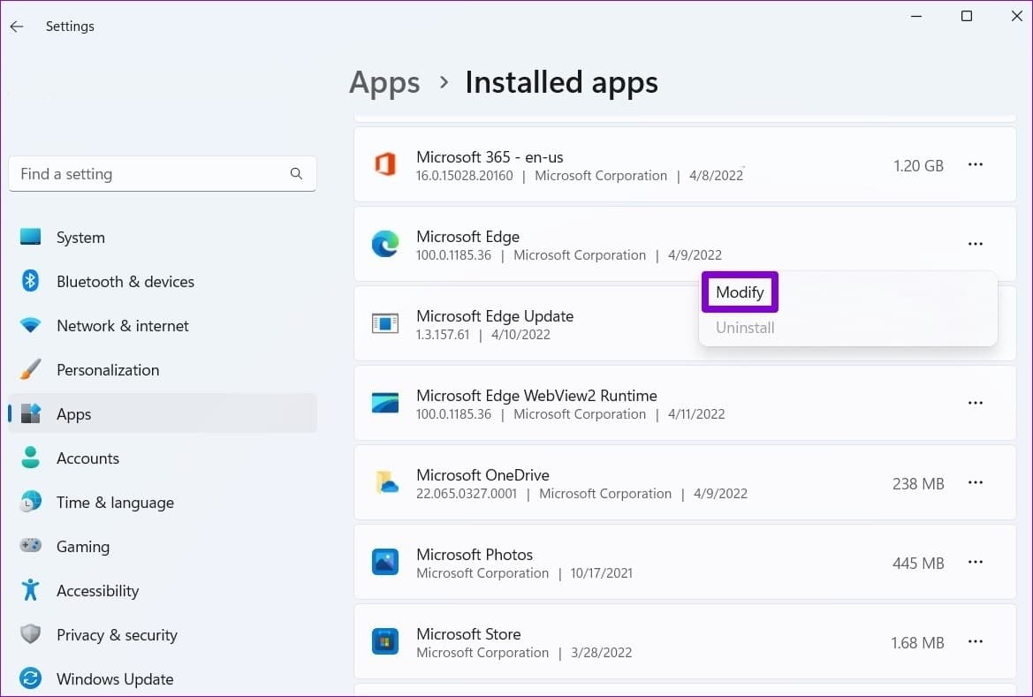Click the Find a setting search box
1033x697 pixels.
[x=150, y=174]
